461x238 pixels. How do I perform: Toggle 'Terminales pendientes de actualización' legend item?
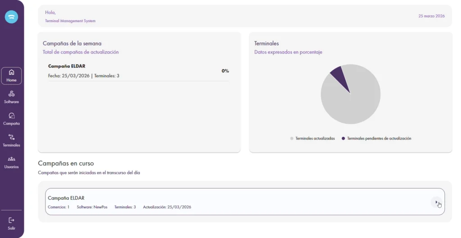pos(376,139)
